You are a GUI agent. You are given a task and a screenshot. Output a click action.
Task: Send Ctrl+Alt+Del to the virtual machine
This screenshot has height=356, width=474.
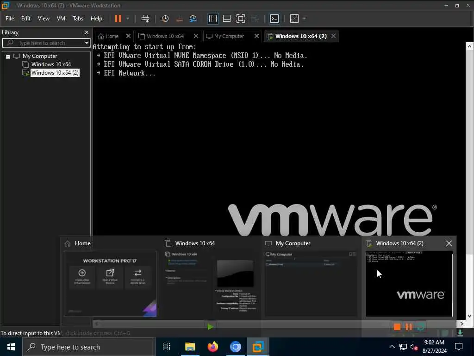coord(145,19)
